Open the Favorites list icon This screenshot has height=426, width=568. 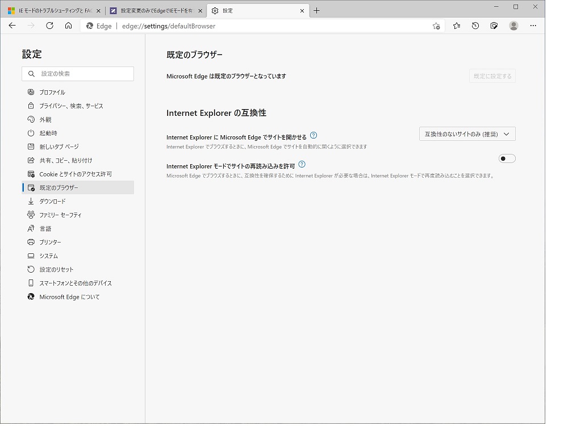457,26
